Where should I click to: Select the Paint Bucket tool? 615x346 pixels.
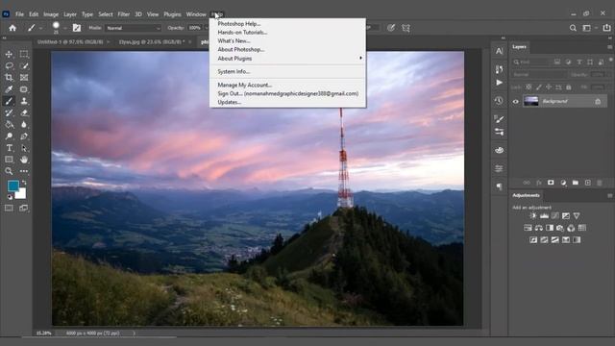[x=9, y=124]
